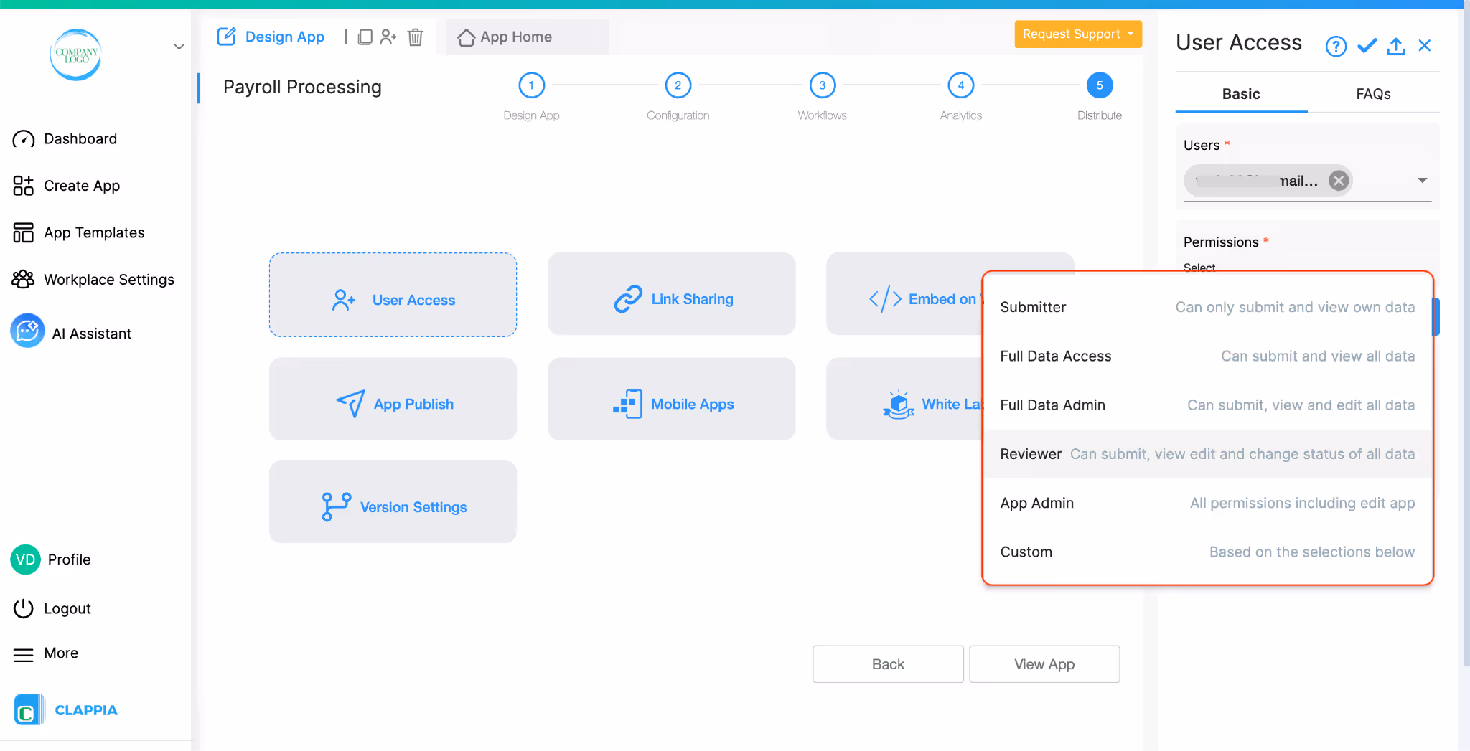Remove the selected user email chip
This screenshot has height=751, width=1470.
(x=1337, y=180)
